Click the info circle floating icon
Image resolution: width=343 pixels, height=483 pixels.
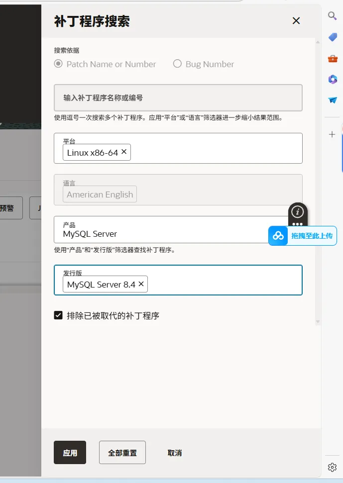point(297,211)
